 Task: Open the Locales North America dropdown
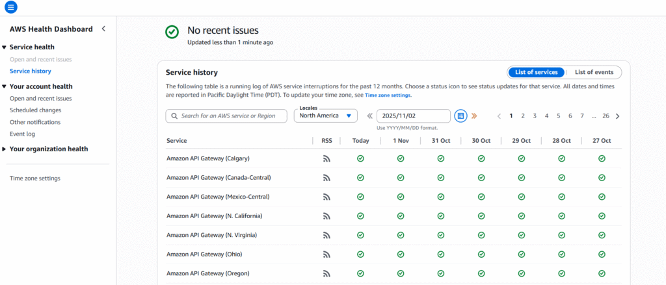point(325,116)
